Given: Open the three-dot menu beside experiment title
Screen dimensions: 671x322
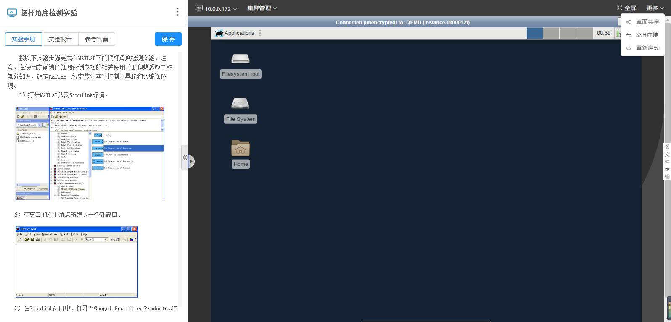Looking at the screenshot, I should point(178,12).
